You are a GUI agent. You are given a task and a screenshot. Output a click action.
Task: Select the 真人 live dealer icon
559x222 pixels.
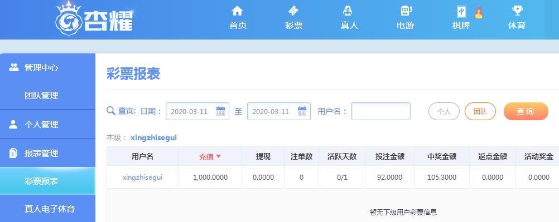348,11
